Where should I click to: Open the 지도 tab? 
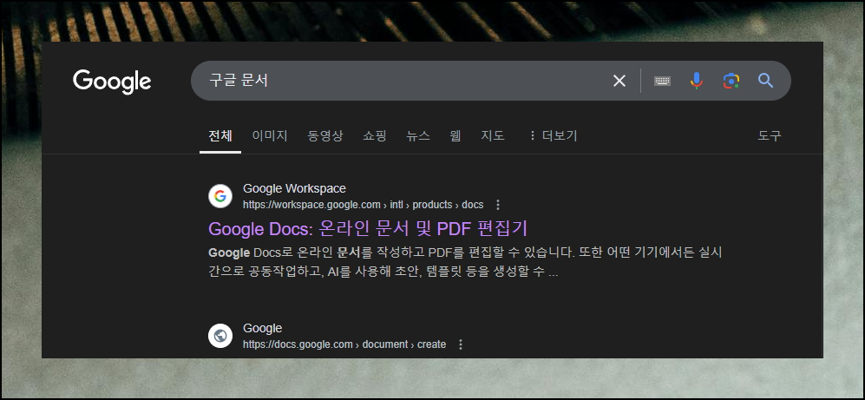493,135
